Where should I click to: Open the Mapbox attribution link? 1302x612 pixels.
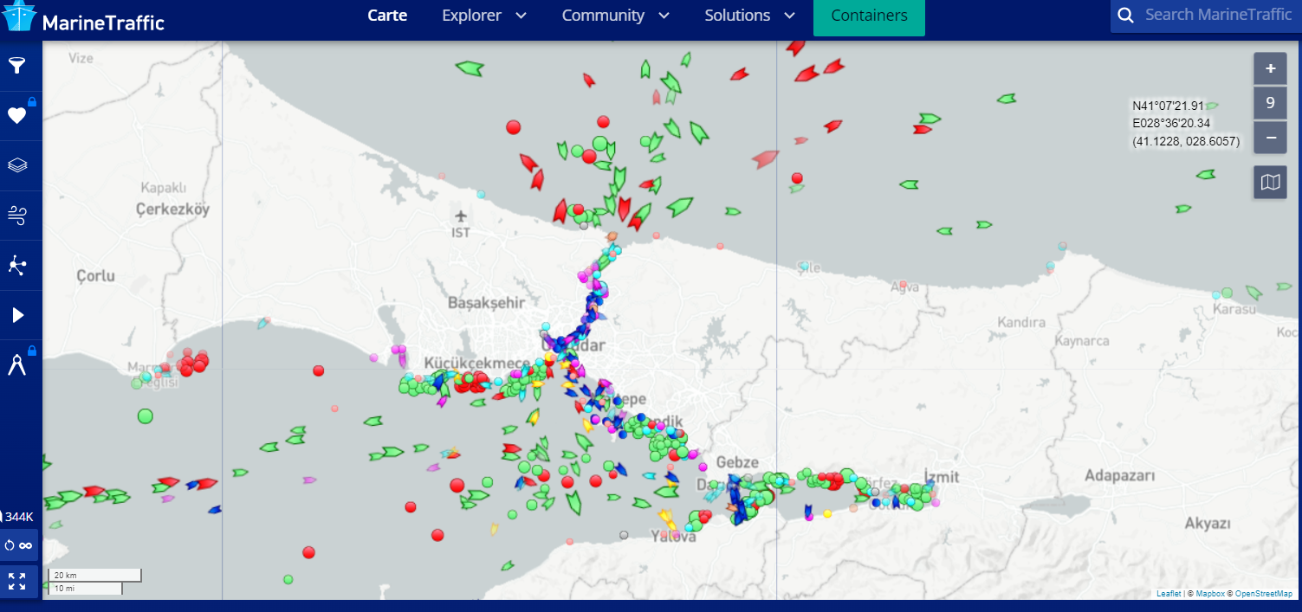coord(1209,594)
